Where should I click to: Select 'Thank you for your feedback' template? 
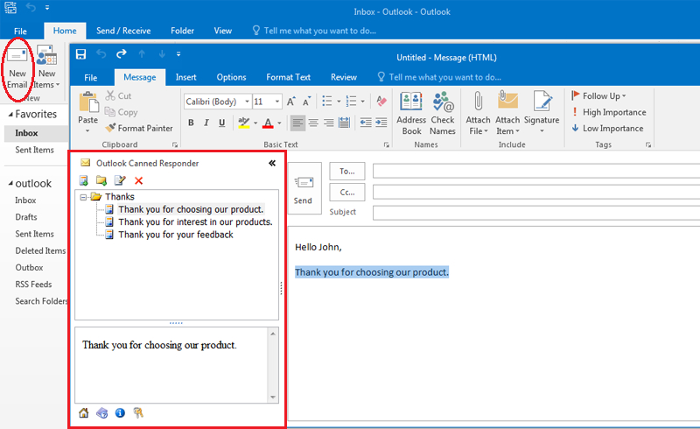(176, 235)
